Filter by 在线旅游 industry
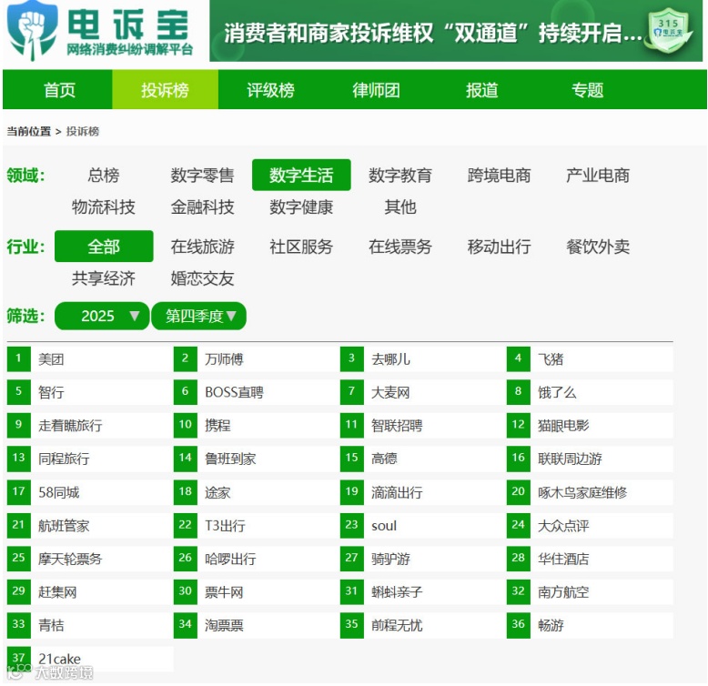708x686 pixels. click(202, 247)
